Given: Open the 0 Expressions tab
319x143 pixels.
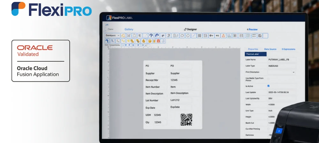Looking at the screenshot, I should pos(288,49).
